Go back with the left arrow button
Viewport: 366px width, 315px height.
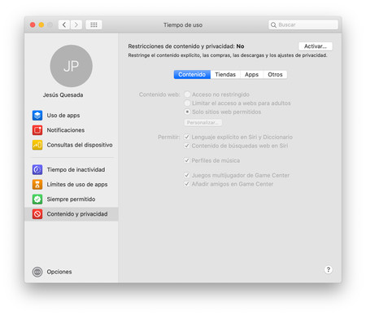point(64,25)
